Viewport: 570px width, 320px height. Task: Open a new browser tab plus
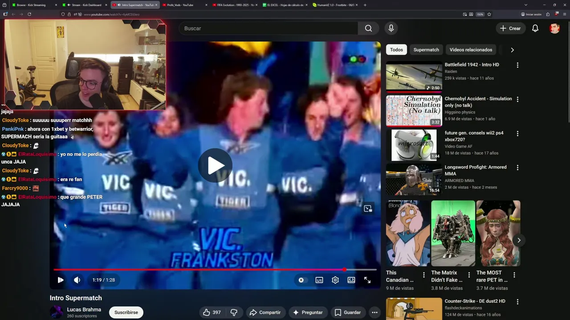[x=365, y=5]
